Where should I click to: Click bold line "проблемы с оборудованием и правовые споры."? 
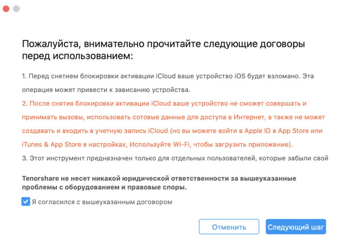pyautogui.click(x=104, y=187)
